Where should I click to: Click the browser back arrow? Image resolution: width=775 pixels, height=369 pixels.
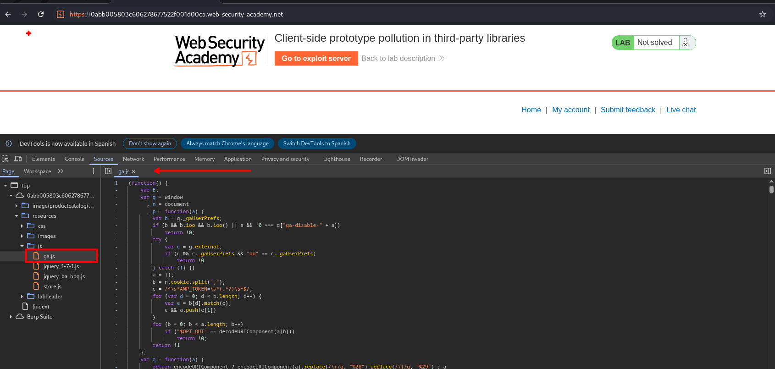[8, 14]
